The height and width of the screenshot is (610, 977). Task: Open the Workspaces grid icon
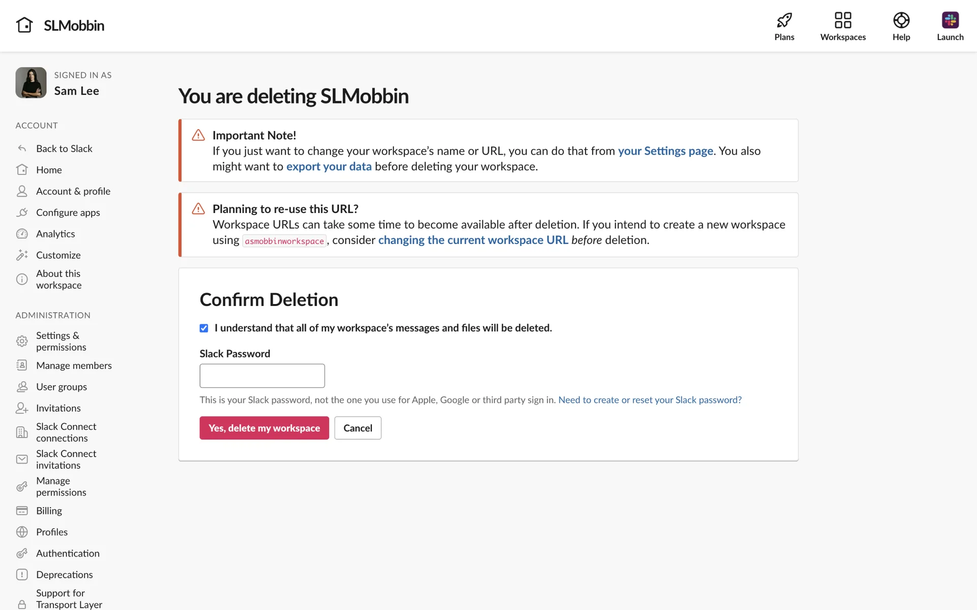[843, 20]
